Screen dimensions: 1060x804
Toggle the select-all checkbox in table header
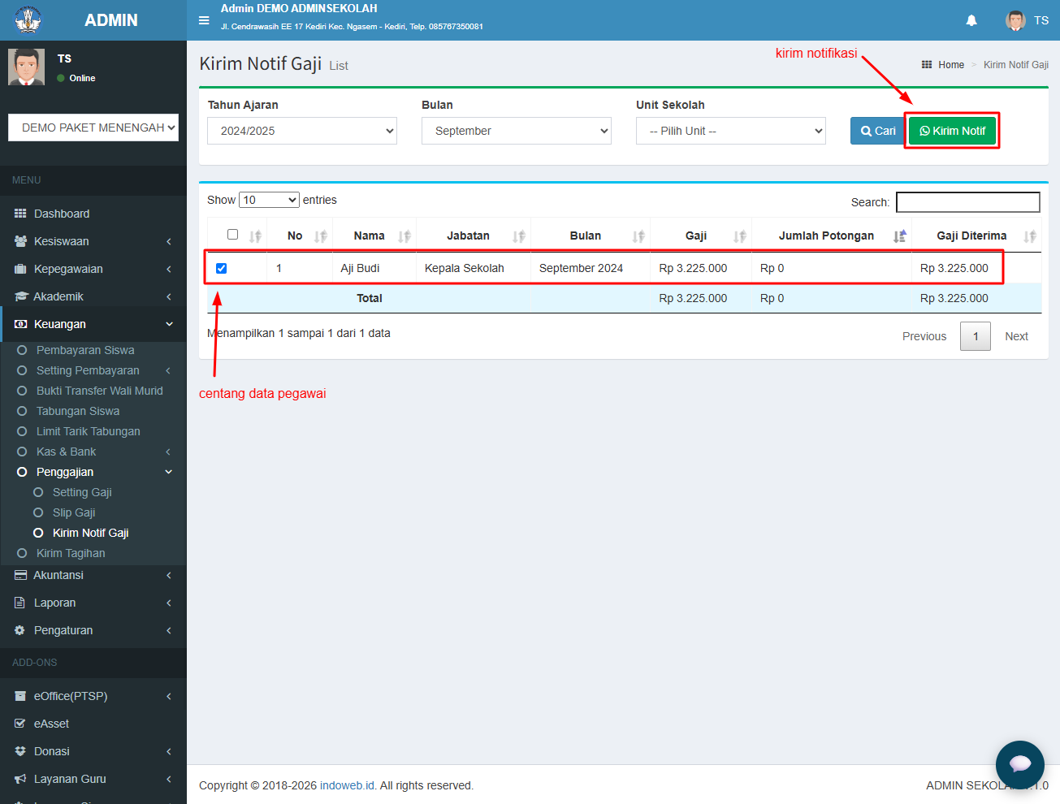[x=232, y=235]
